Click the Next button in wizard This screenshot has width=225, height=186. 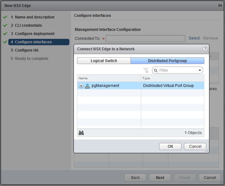click(x=160, y=178)
